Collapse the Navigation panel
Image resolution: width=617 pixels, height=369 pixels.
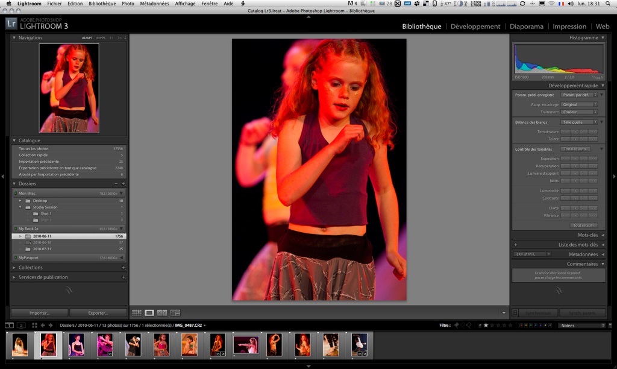(14, 38)
